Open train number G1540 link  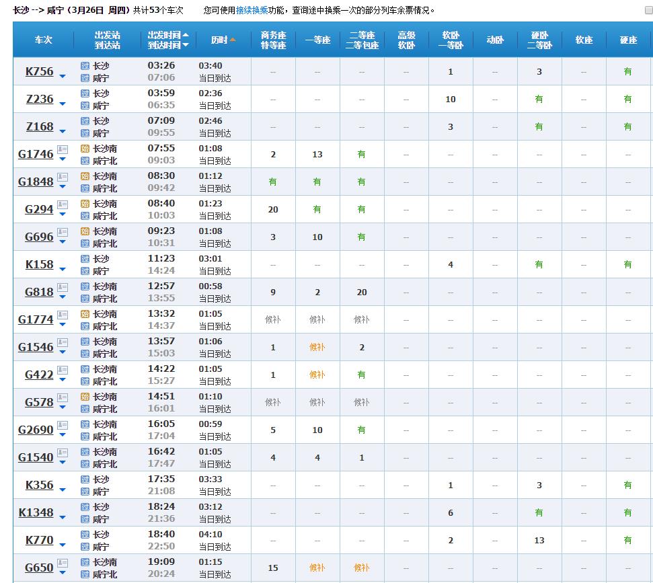(x=35, y=457)
